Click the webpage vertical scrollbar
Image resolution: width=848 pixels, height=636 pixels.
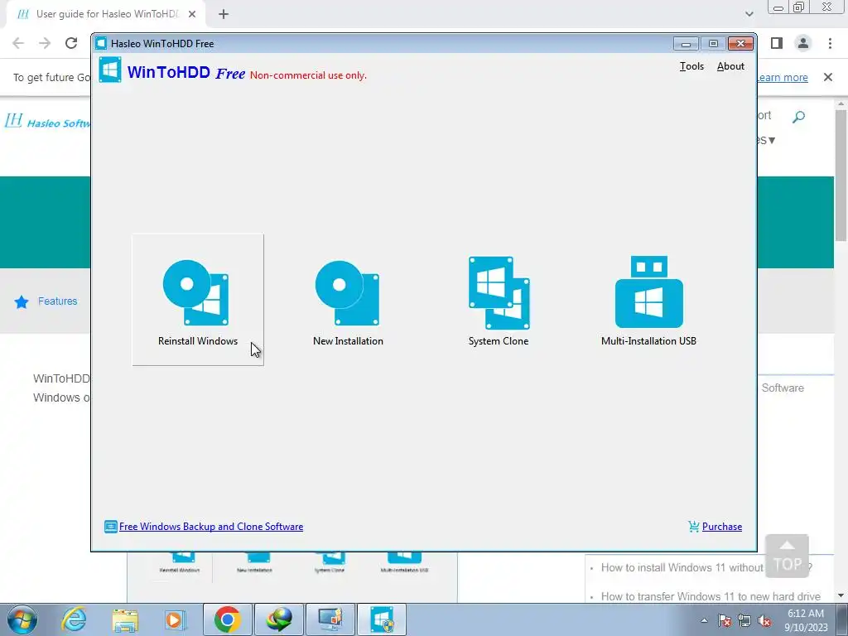[841, 176]
